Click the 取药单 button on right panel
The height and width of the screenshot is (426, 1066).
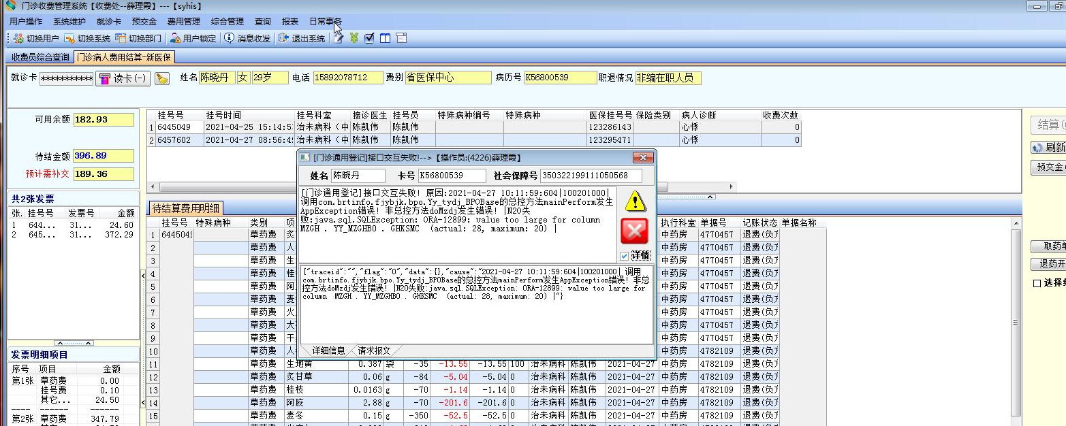tap(1048, 246)
